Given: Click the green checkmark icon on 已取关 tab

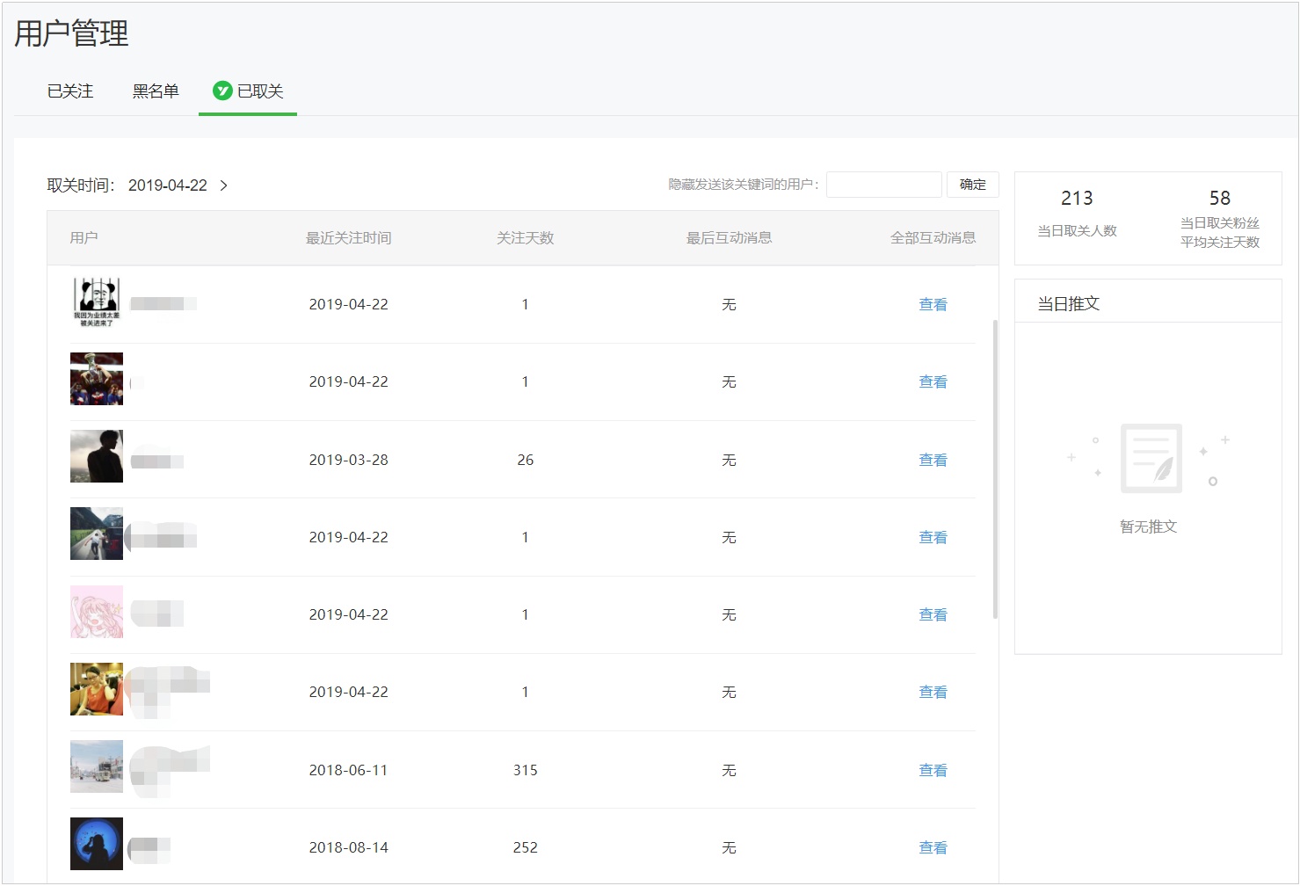Looking at the screenshot, I should pyautogui.click(x=222, y=91).
